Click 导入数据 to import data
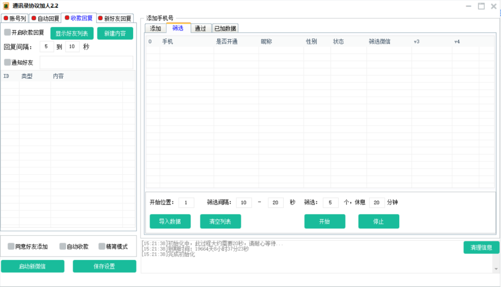Image resolution: width=501 pixels, height=287 pixels. (x=170, y=221)
